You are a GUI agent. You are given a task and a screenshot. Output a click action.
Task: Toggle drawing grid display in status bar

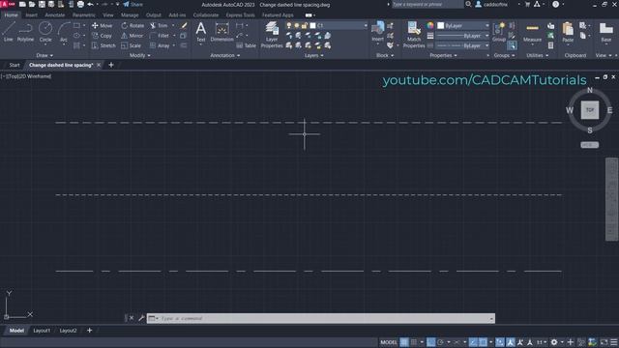[x=404, y=342]
